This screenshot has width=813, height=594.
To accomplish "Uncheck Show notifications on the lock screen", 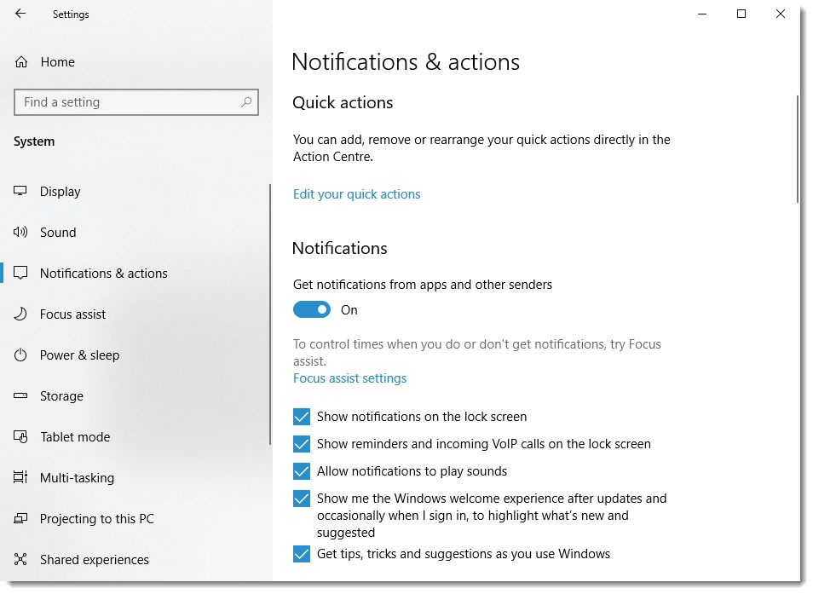I will click(x=302, y=417).
